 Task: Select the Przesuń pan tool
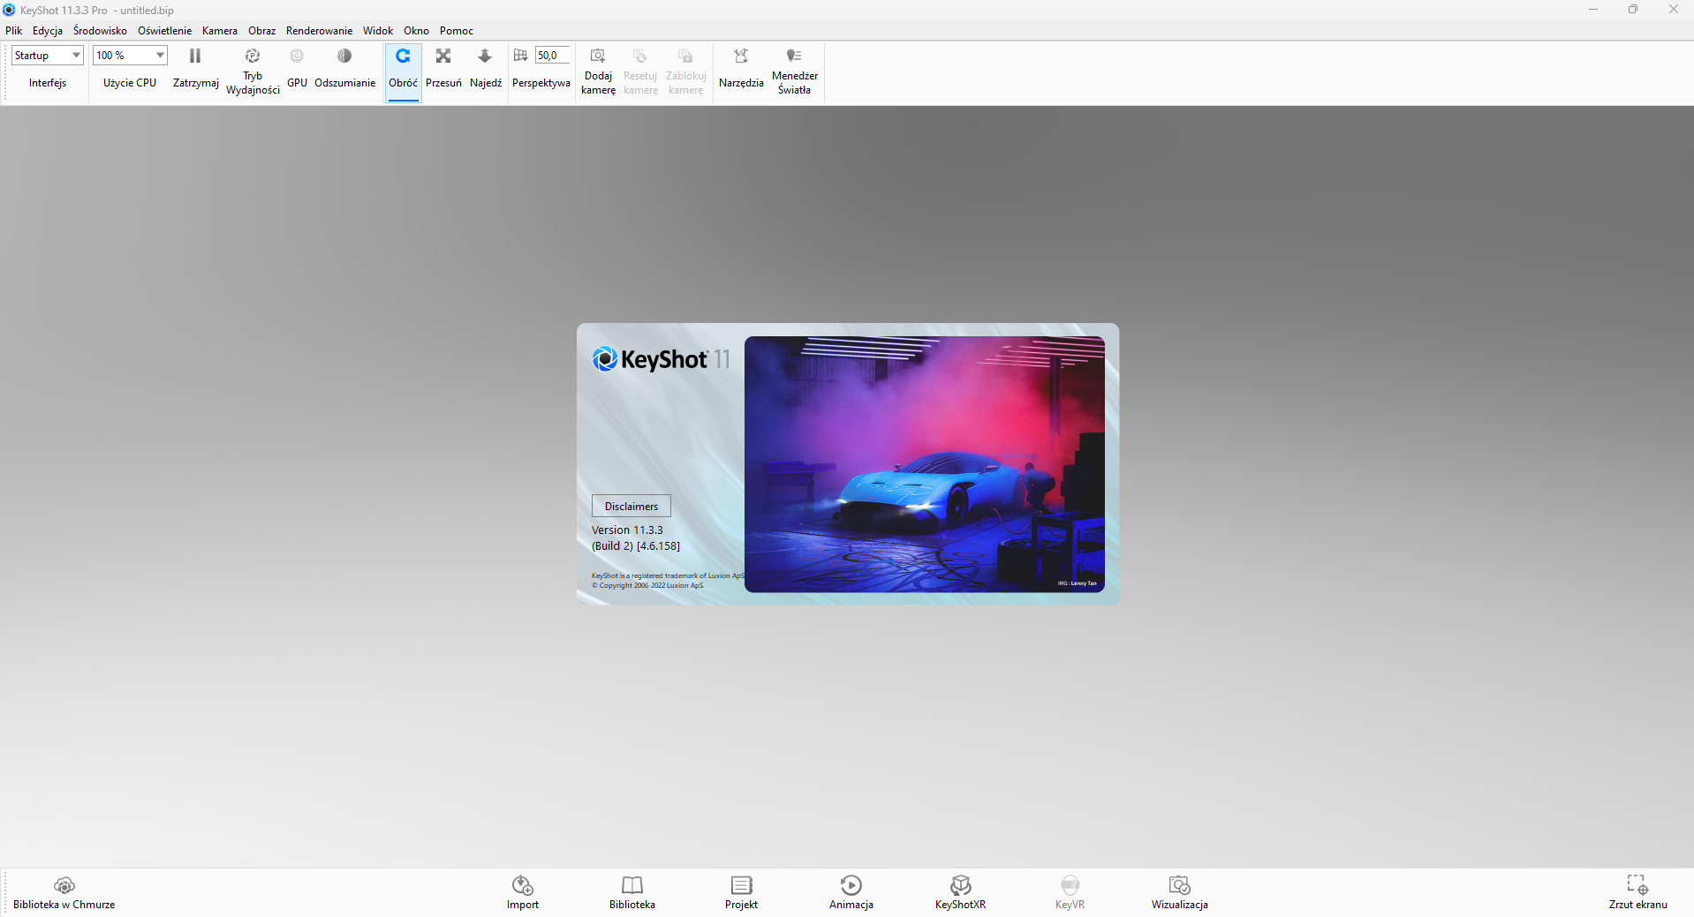[443, 56]
